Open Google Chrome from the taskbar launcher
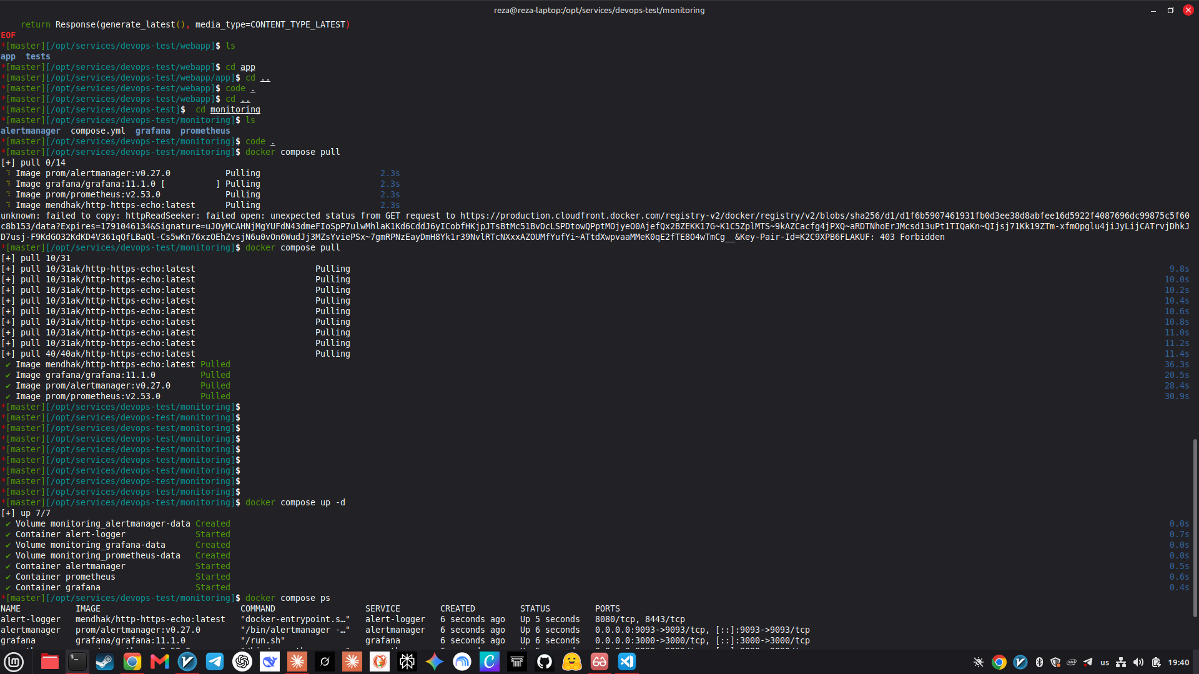This screenshot has height=674, width=1199. [x=132, y=662]
